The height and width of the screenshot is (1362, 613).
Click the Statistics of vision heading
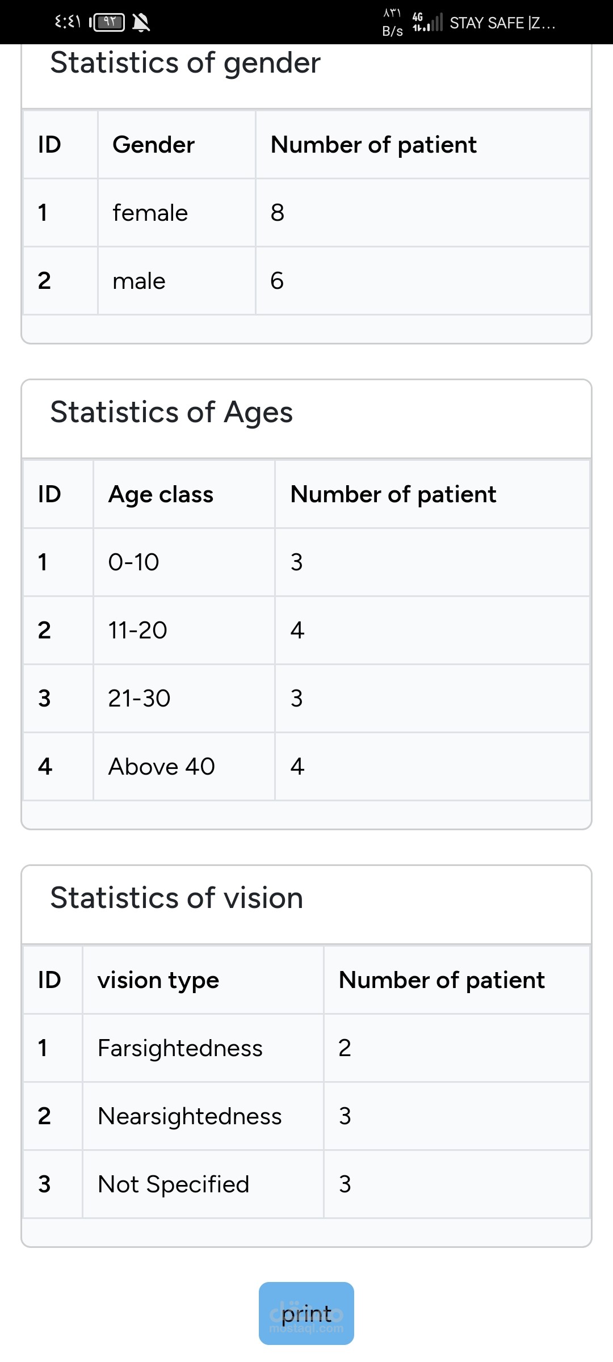[177, 898]
